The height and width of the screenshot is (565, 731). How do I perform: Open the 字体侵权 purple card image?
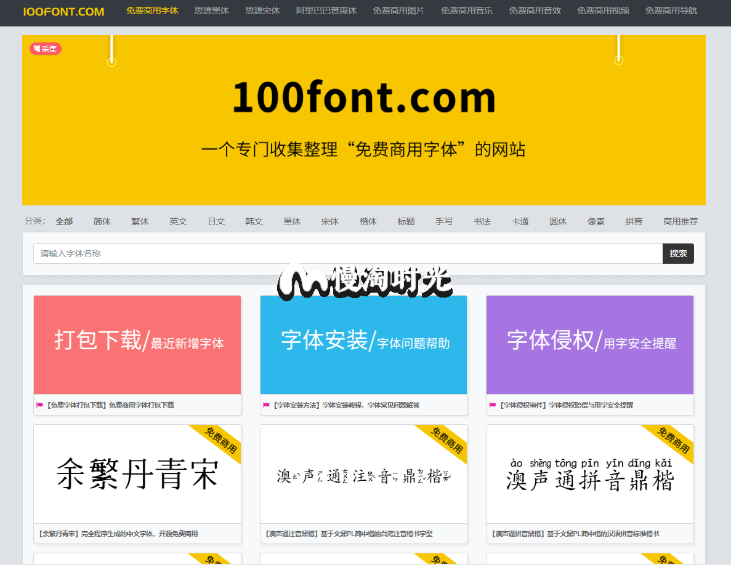click(x=590, y=345)
